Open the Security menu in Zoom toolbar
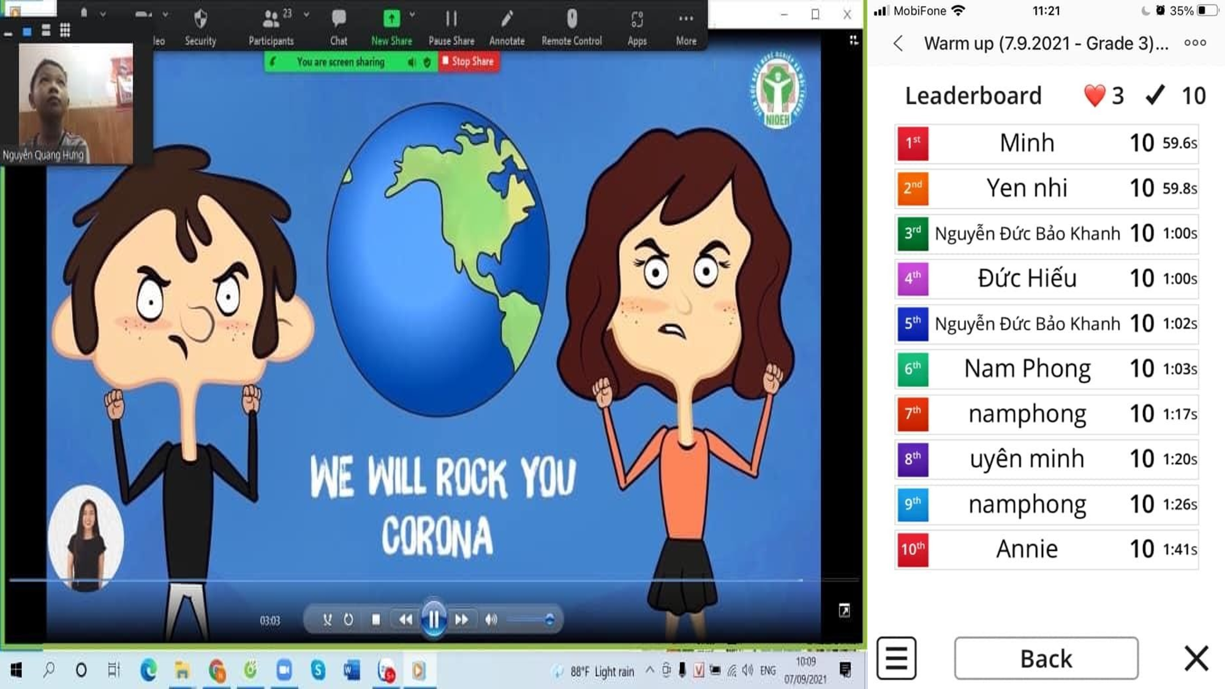1225x689 pixels. click(200, 27)
